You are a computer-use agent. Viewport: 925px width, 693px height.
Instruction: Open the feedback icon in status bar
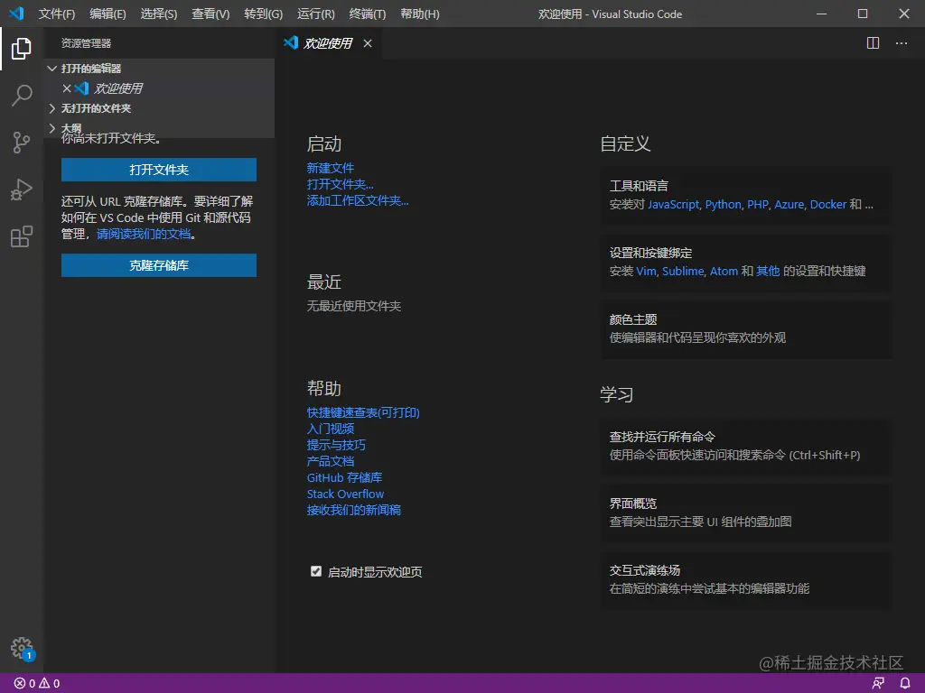tap(878, 684)
